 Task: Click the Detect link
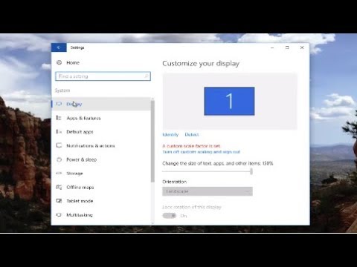[192, 134]
